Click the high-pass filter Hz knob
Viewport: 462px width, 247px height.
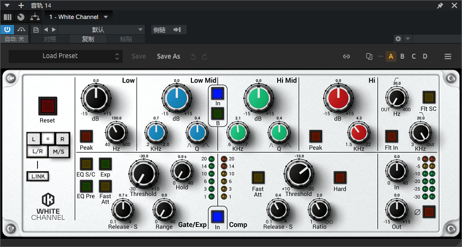(x=397, y=98)
